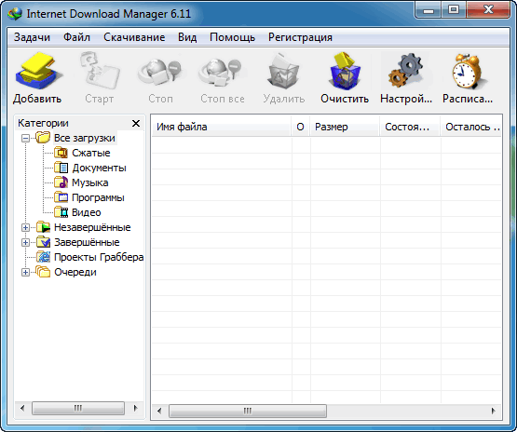Open the Регистрация menu
This screenshot has height=432, width=517.
(x=300, y=37)
